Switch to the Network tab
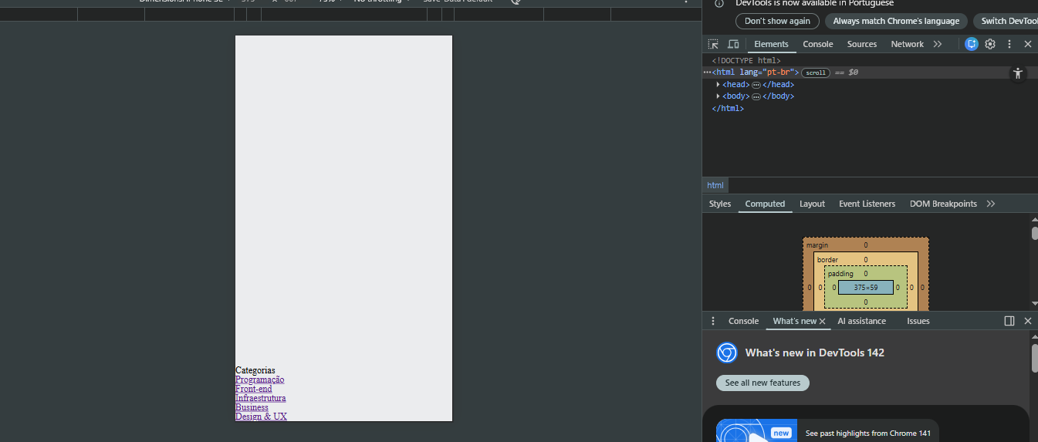 click(x=907, y=44)
